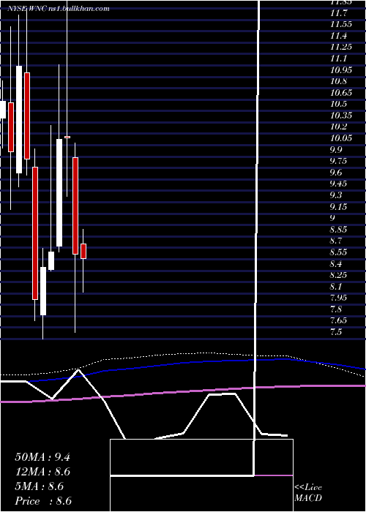Click the <<Live label

(308, 488)
